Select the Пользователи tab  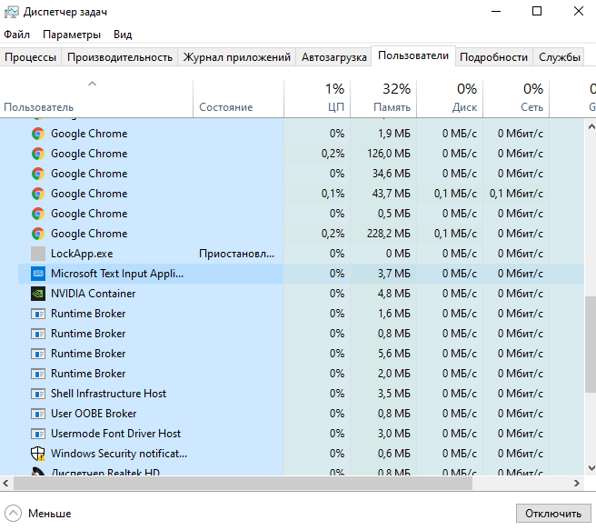[413, 55]
